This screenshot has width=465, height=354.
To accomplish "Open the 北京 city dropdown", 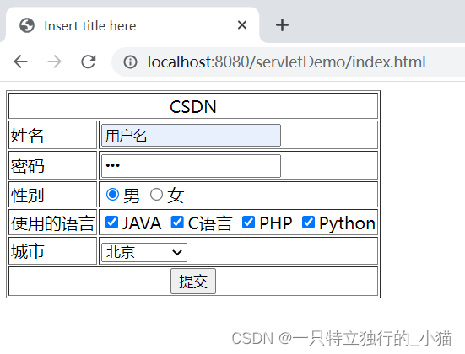I will pos(144,252).
